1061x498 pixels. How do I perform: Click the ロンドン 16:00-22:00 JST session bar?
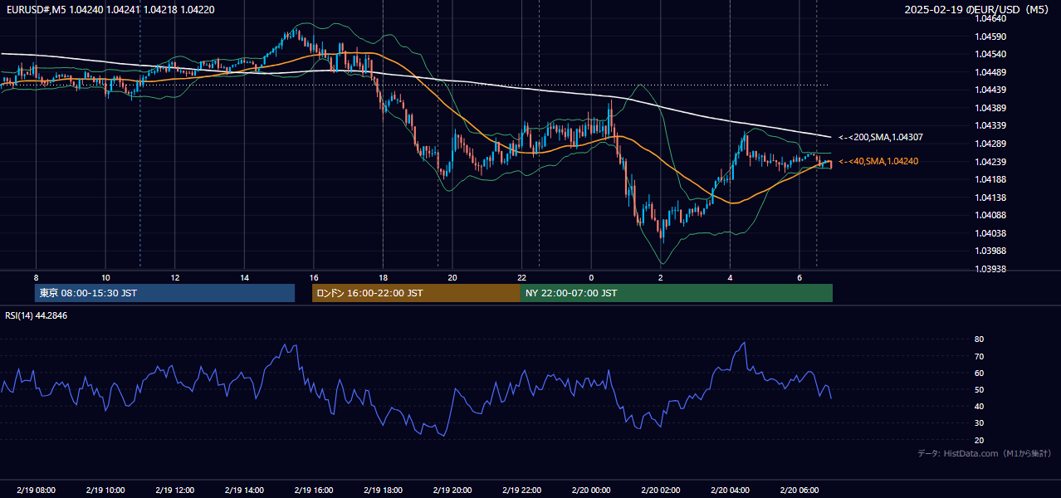click(416, 293)
